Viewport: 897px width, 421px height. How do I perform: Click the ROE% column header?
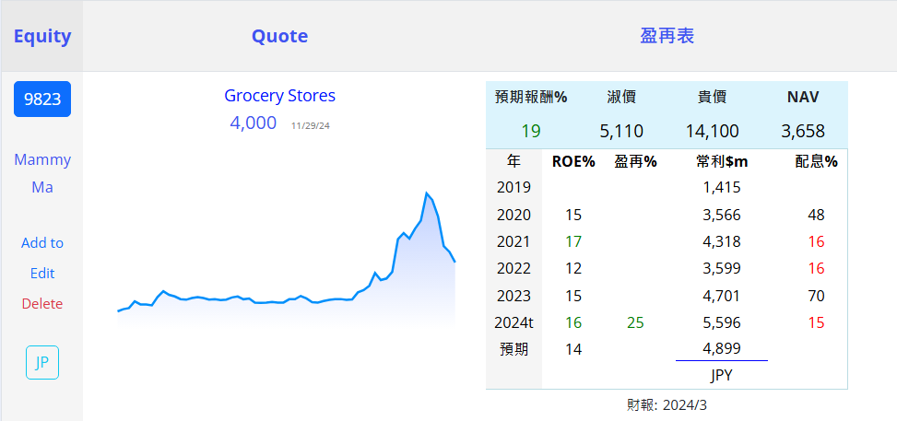coord(573,162)
